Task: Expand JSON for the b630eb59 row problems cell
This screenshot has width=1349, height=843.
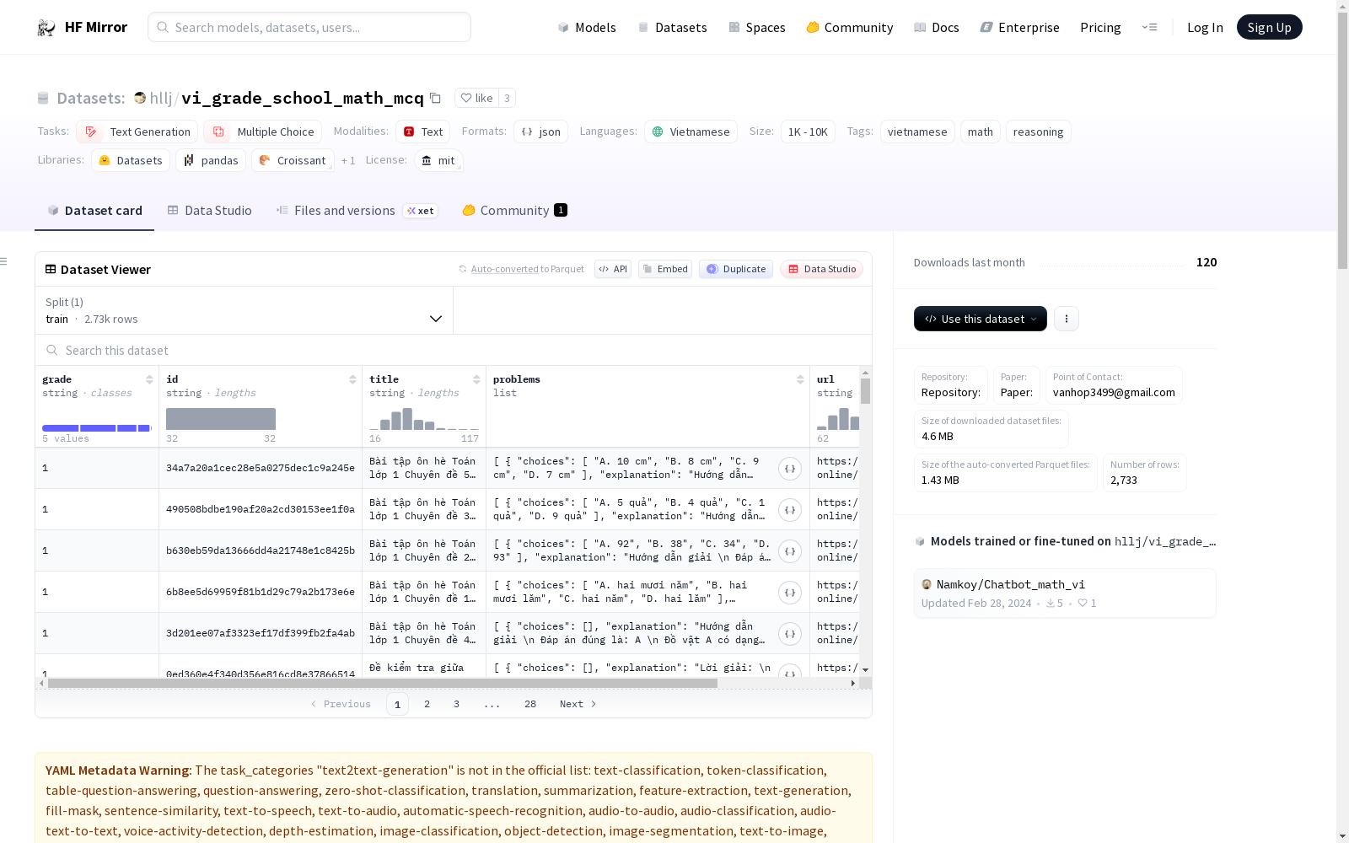Action: click(790, 551)
